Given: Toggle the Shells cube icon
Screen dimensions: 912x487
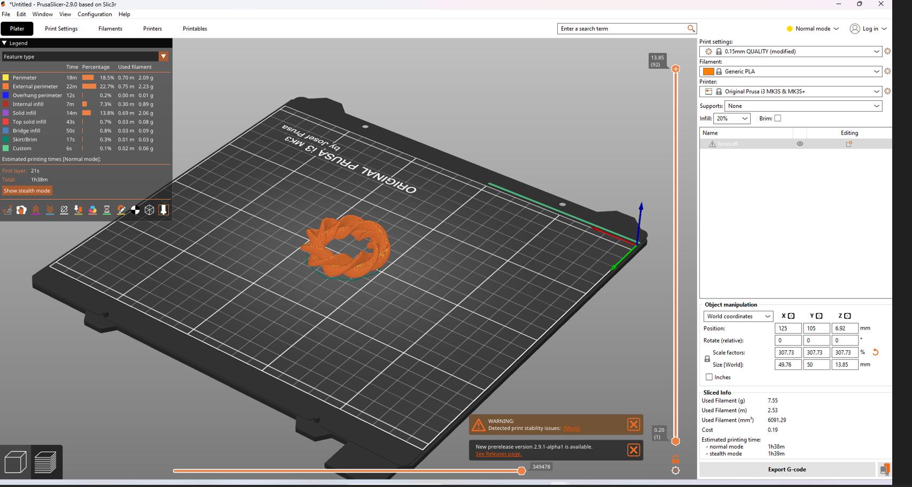Looking at the screenshot, I should point(150,210).
